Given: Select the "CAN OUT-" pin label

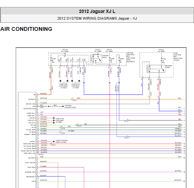Looking at the screenshot, I should pos(32,123).
